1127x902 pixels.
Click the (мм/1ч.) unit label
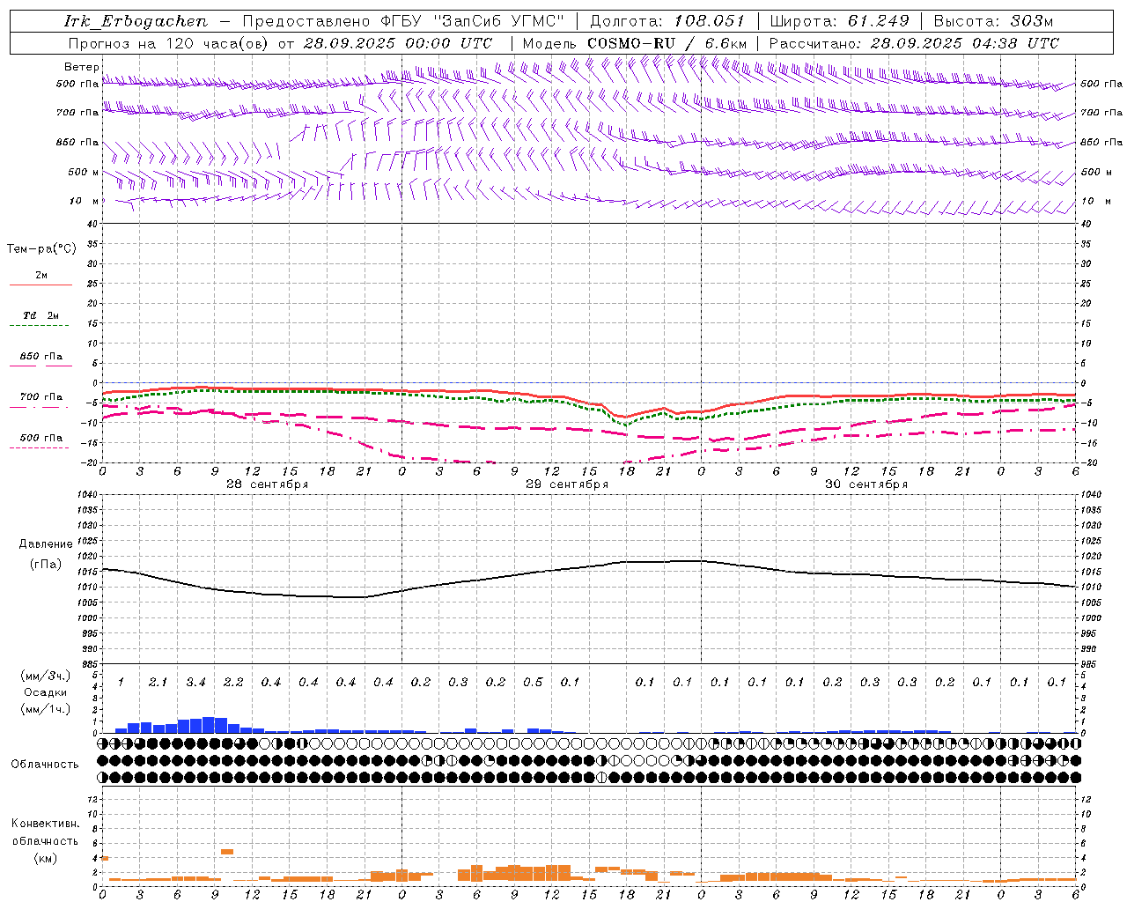click(46, 709)
